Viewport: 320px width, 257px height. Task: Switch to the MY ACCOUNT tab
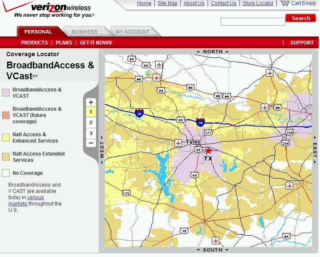pyautogui.click(x=133, y=31)
